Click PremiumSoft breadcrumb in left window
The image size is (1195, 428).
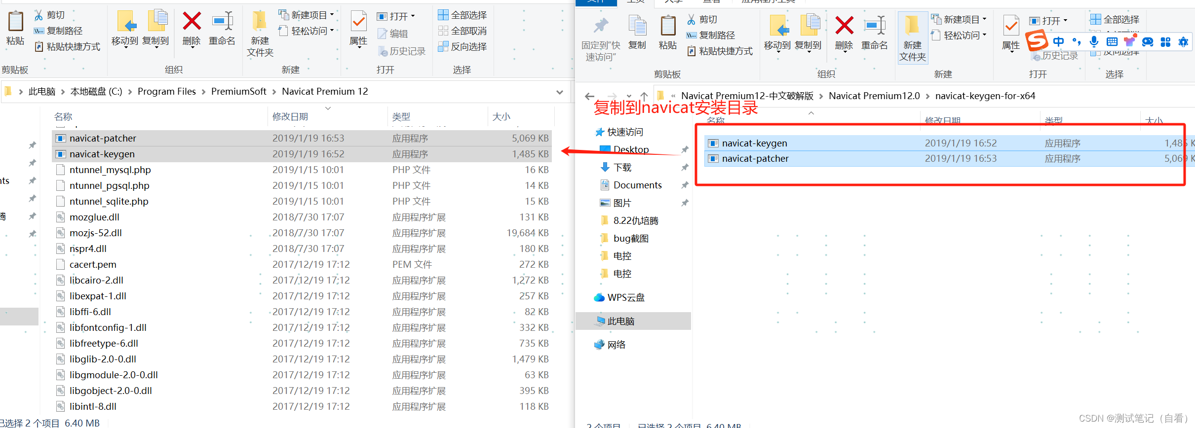[x=238, y=92]
